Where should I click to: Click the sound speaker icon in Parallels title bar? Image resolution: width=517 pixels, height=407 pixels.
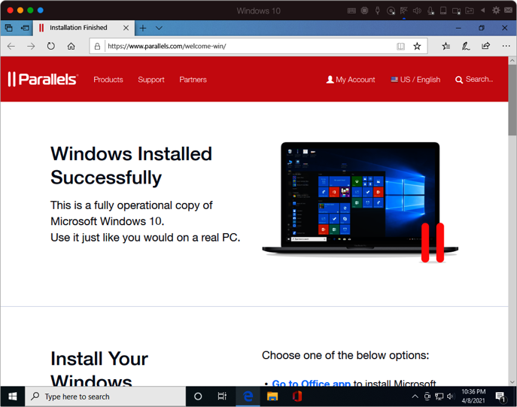click(417, 11)
